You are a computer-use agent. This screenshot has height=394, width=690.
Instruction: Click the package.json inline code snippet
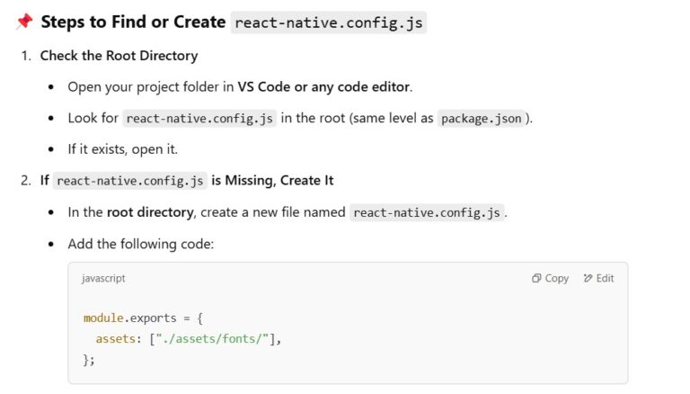pos(481,119)
